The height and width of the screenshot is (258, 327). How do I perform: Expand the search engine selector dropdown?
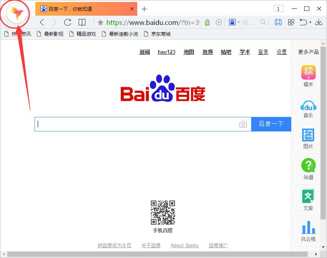point(238,23)
